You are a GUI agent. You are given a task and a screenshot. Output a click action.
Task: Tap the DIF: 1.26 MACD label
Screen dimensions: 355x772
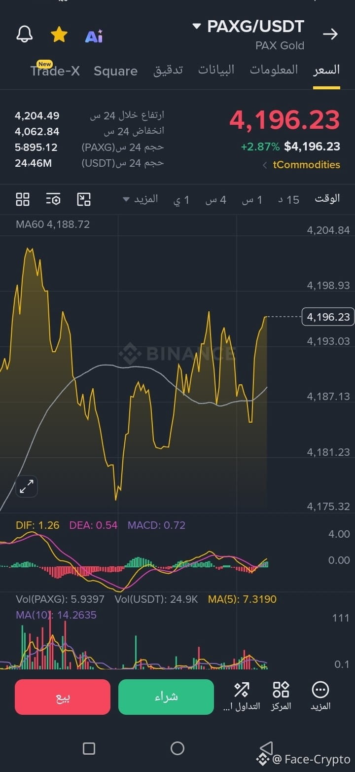click(x=37, y=525)
